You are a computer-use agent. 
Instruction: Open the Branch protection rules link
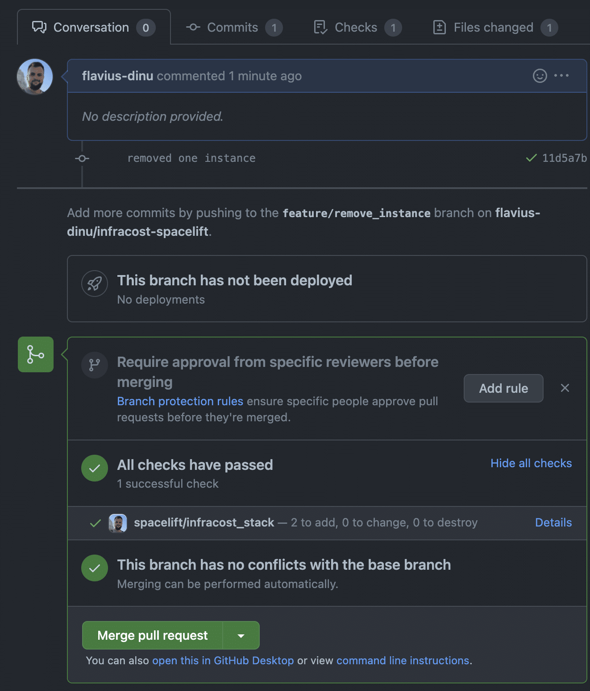179,401
